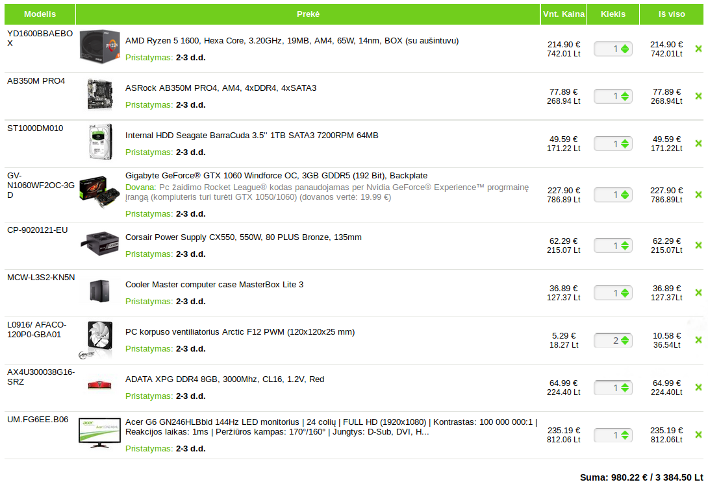The width and height of the screenshot is (708, 491).
Task: Click unit price 5.29 € of Arctic fan
Action: pyautogui.click(x=564, y=335)
